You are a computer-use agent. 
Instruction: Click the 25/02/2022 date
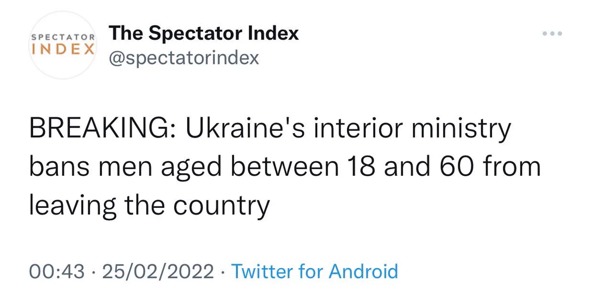pyautogui.click(x=158, y=271)
